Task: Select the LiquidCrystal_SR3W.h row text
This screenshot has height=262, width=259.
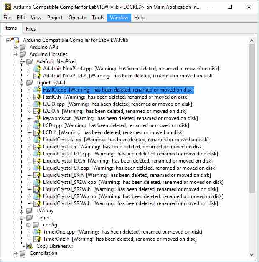Action: pos(130,203)
